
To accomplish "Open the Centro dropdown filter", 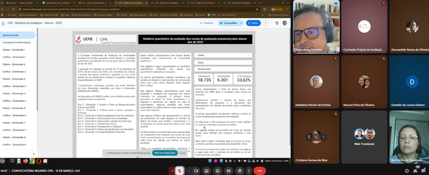I will coord(223,55).
